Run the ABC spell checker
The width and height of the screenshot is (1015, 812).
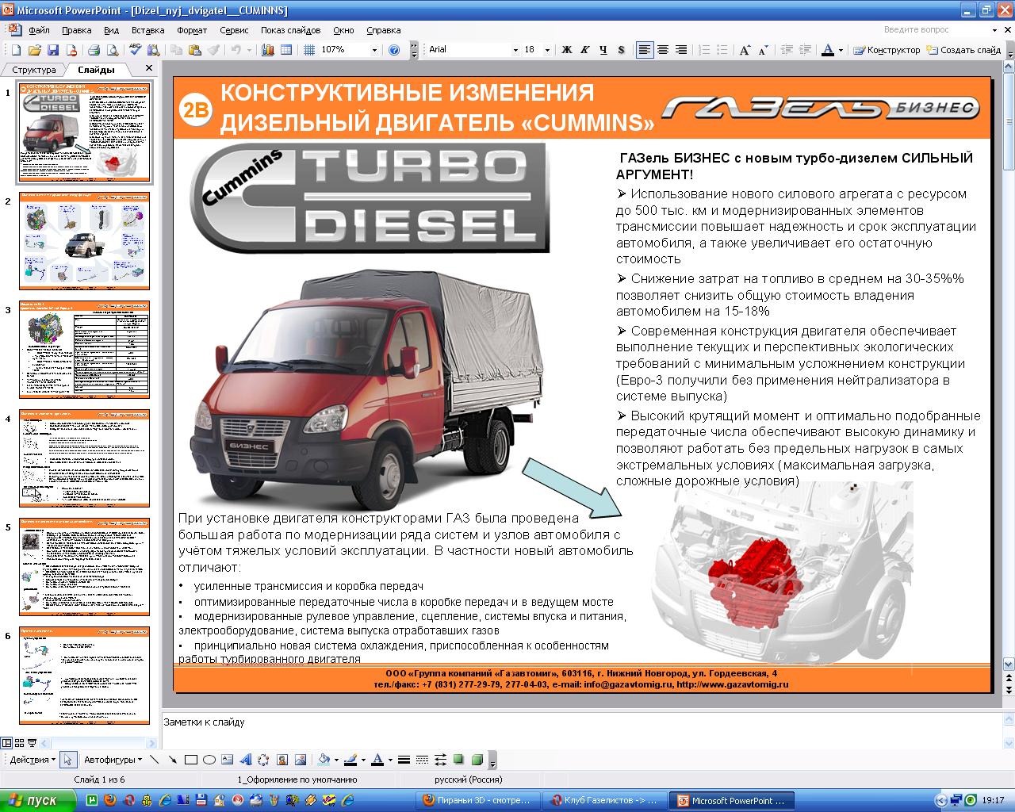click(135, 50)
